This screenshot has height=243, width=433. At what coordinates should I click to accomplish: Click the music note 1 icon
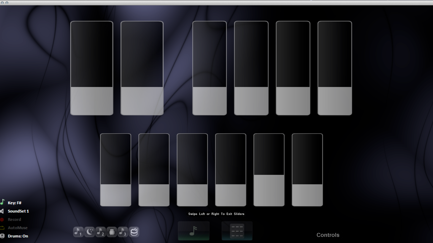tap(78, 232)
